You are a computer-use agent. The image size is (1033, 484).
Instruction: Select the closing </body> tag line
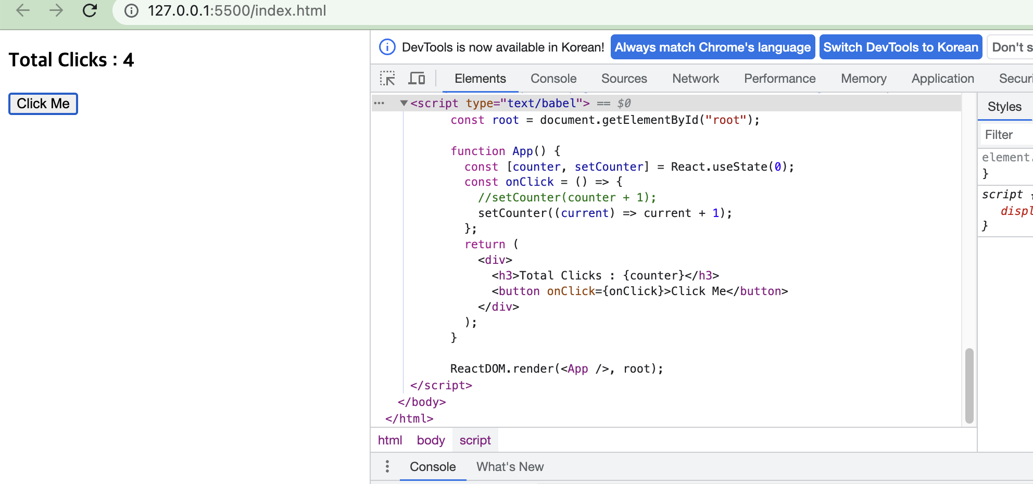pos(422,402)
